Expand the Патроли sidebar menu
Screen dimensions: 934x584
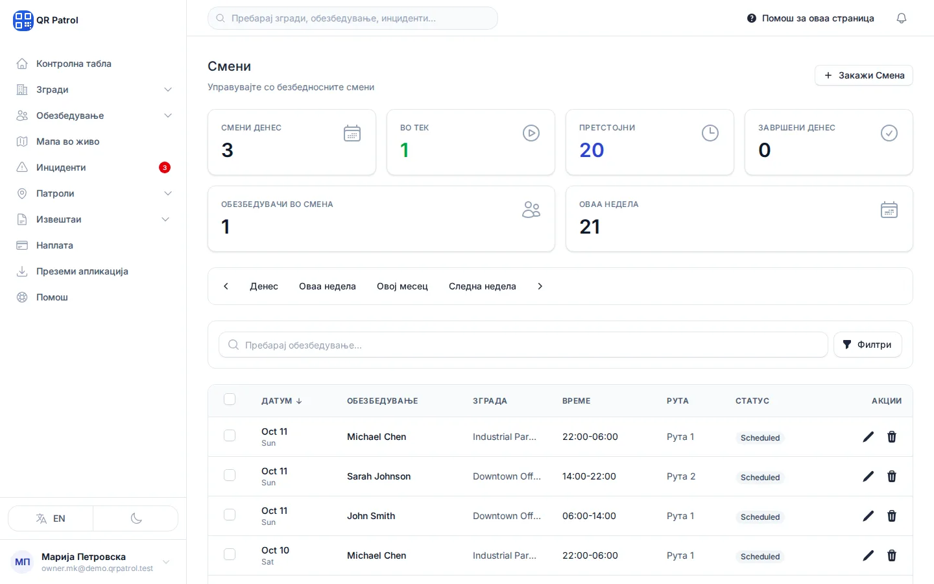click(x=93, y=193)
